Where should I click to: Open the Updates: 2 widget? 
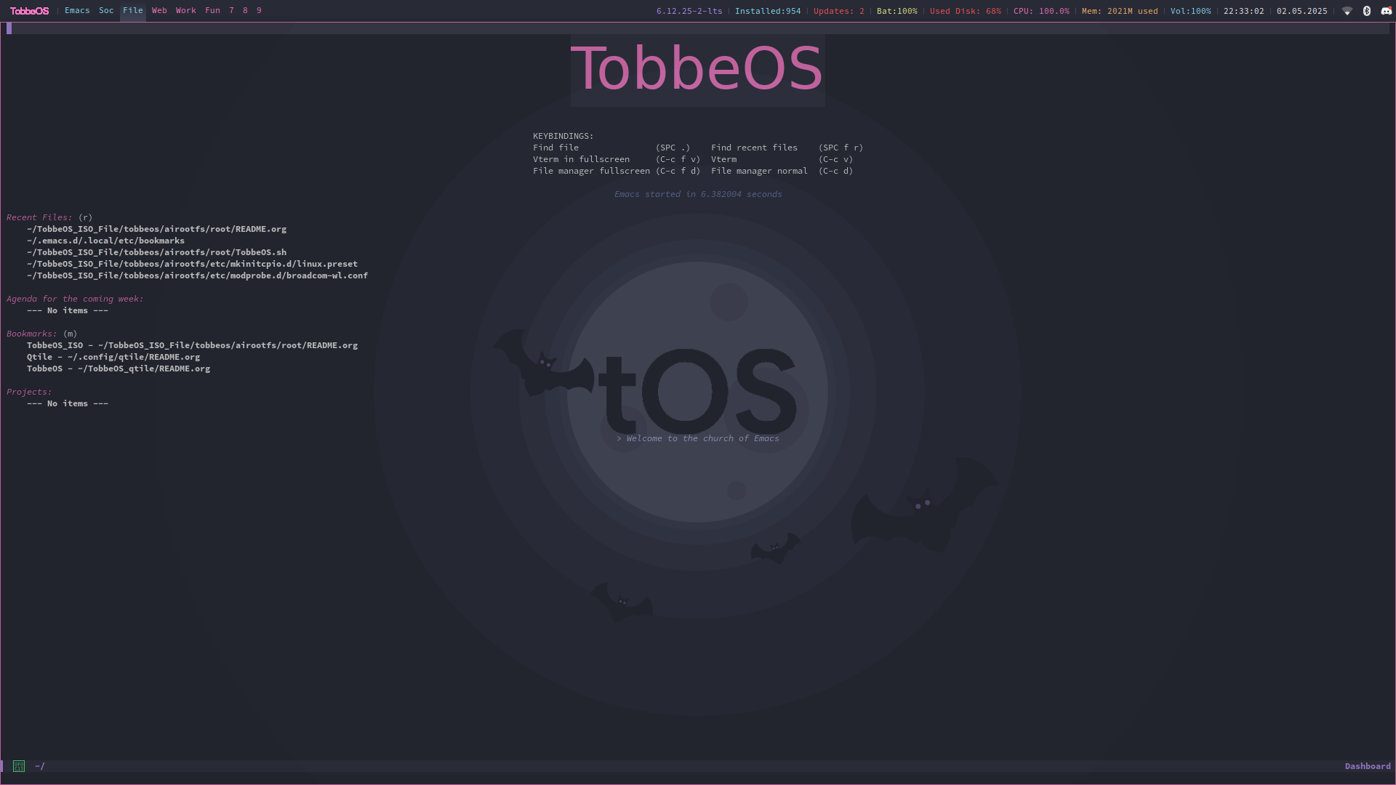(x=839, y=12)
